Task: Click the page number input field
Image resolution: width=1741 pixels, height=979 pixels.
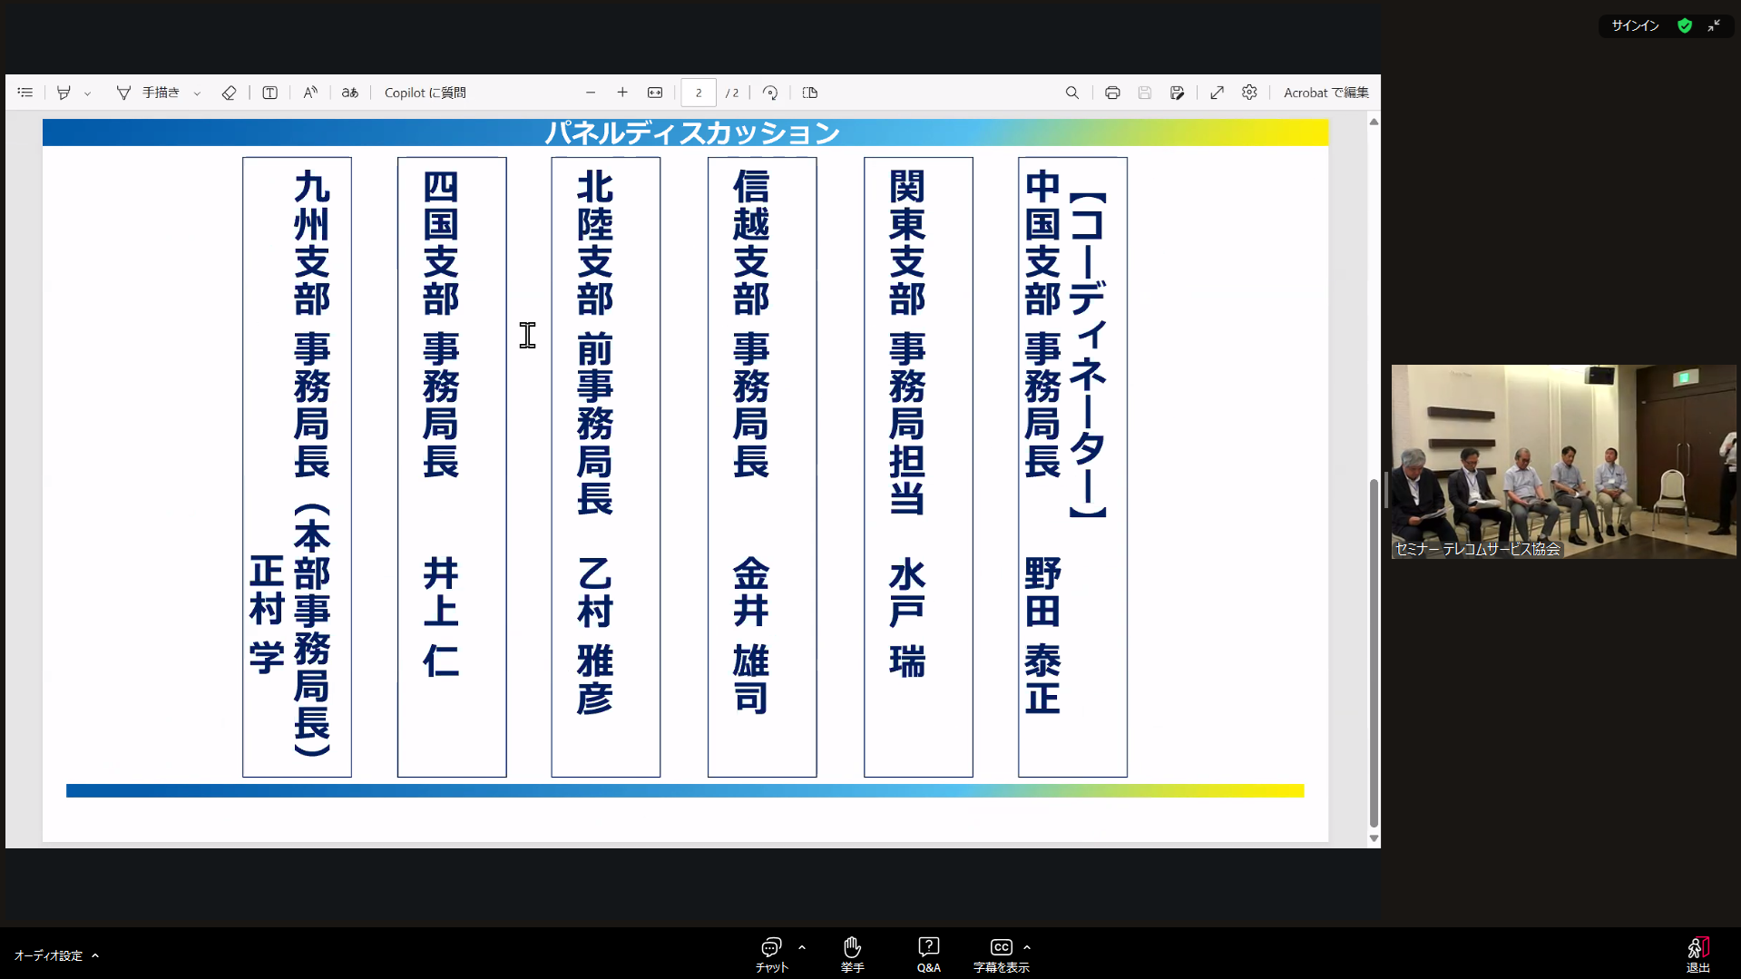Action: pyautogui.click(x=699, y=93)
